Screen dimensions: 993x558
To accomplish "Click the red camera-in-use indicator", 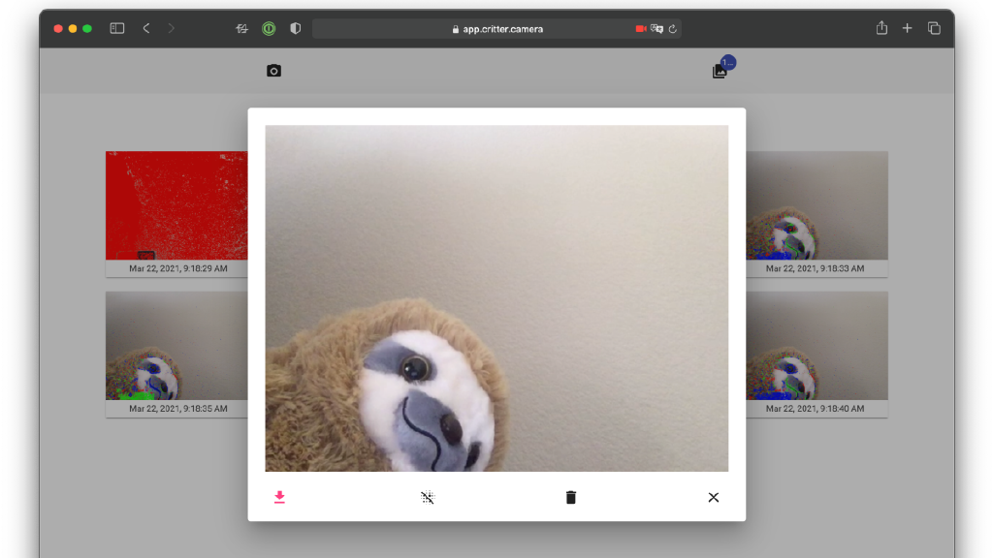I will pos(641,29).
